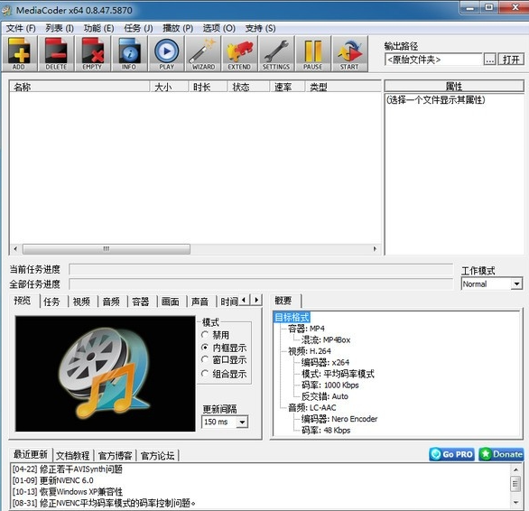Screen dimensions: 529x511
Task: Select the 容器: MP4 tree node
Action: (x=306, y=329)
